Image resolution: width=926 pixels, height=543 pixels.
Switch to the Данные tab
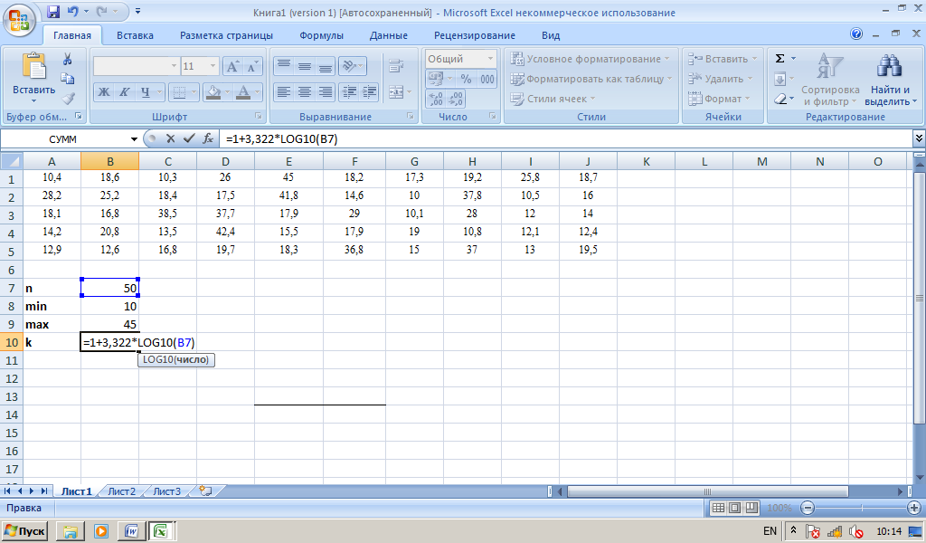coord(389,35)
